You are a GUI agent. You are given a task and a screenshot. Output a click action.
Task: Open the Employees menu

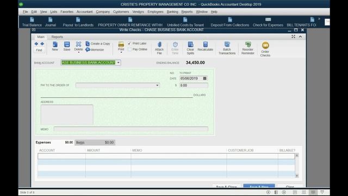click(x=156, y=12)
